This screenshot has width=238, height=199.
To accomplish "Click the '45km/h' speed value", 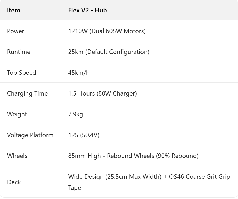I will 79,73.
